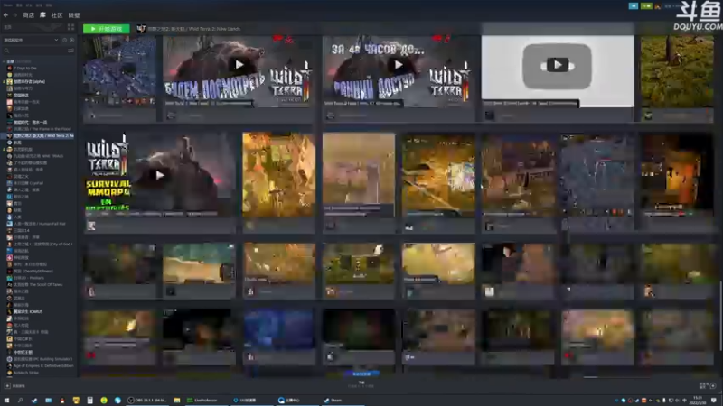
Task: Click the recent clock filter icon
Action: 64,40
